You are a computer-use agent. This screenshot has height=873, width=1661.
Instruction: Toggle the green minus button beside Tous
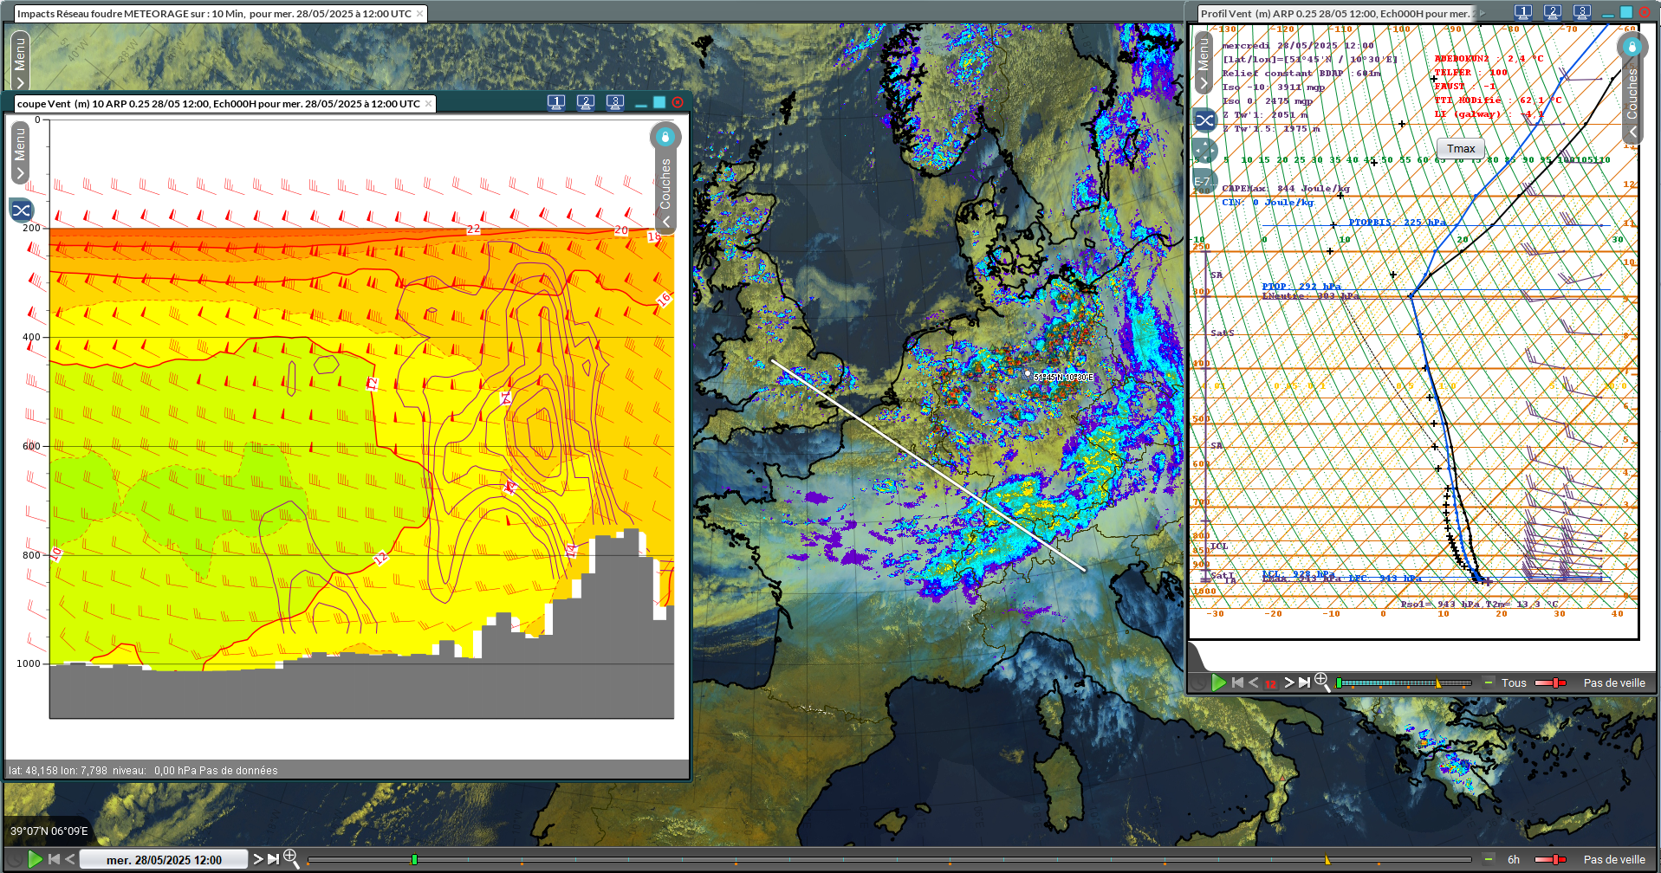1489,682
